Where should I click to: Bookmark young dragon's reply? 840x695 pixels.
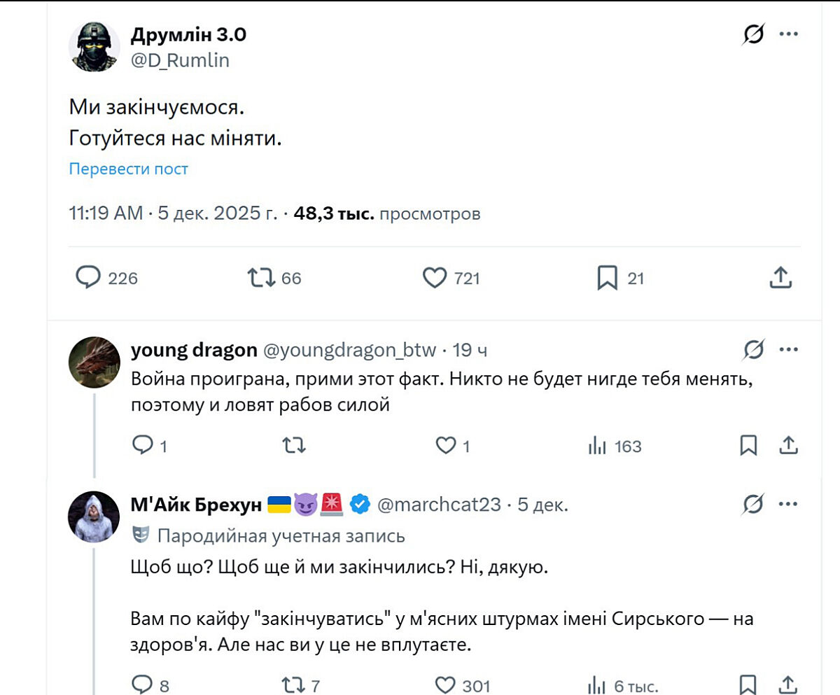tap(748, 446)
